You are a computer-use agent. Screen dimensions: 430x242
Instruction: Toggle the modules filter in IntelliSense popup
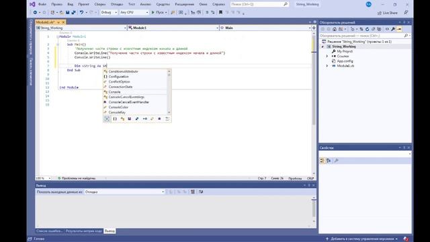pyautogui.click(x=130, y=119)
